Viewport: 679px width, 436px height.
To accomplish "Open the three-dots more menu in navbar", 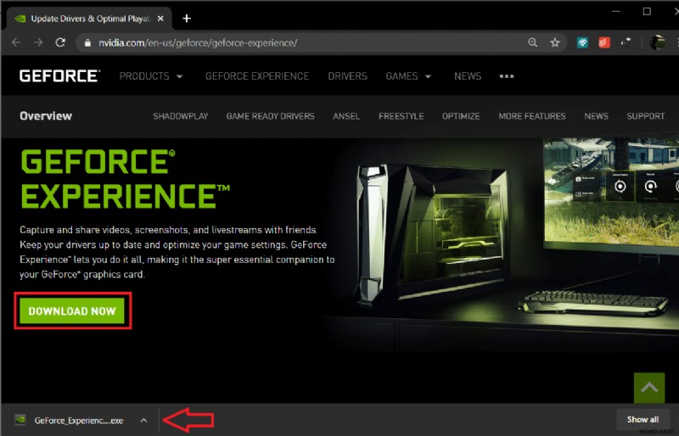I will (x=507, y=76).
